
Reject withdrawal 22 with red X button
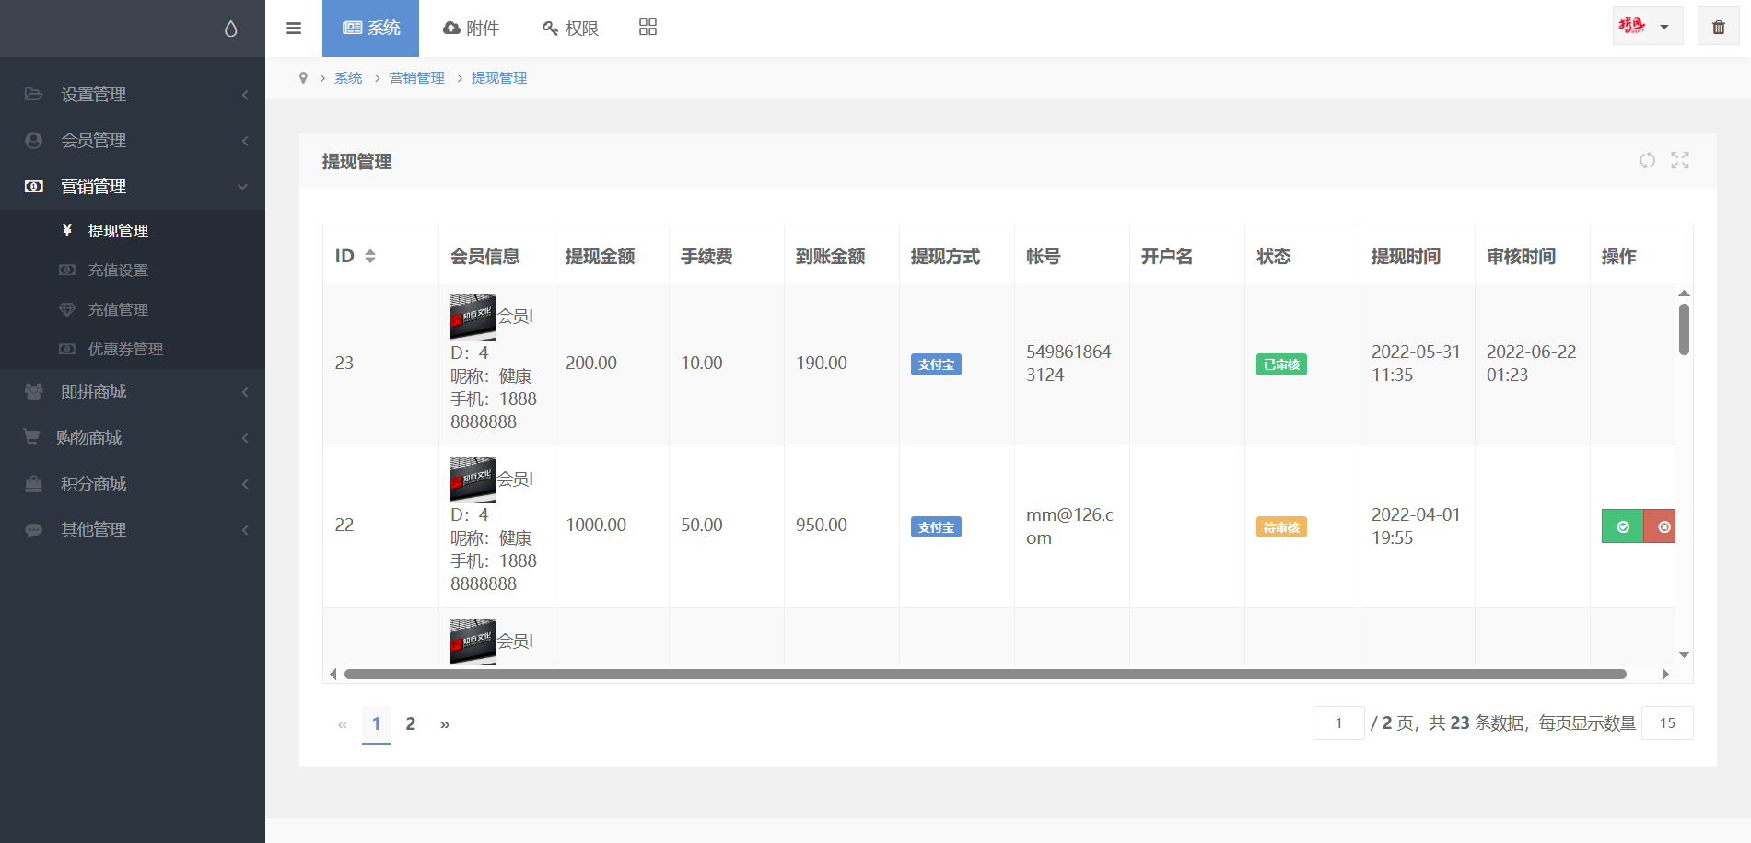pyautogui.click(x=1662, y=526)
